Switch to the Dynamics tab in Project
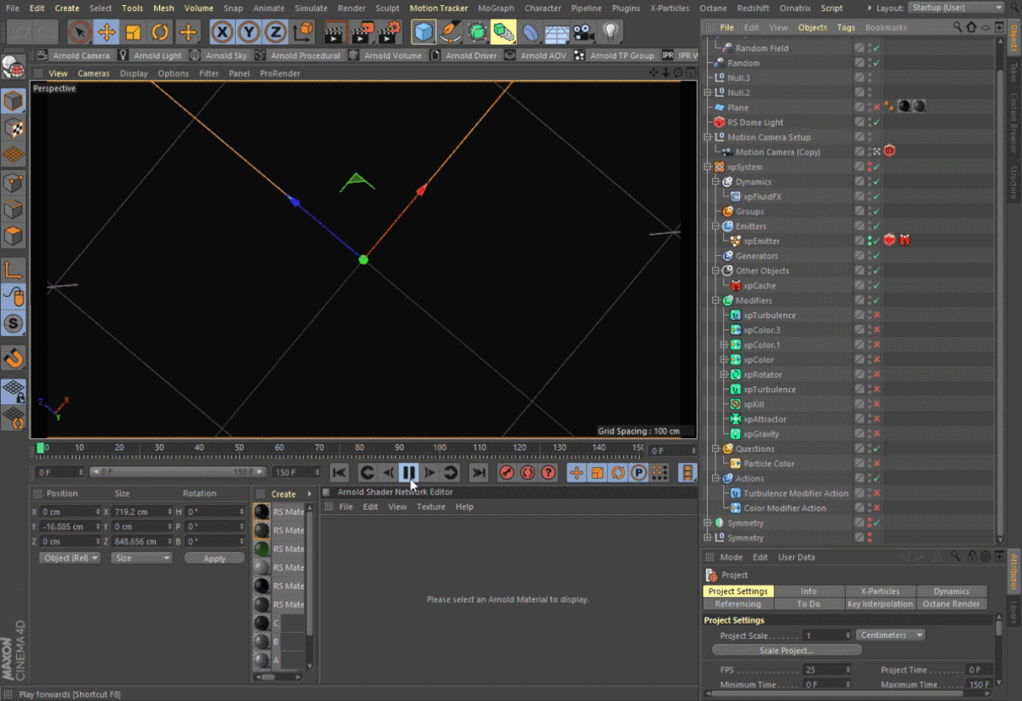The height and width of the screenshot is (701, 1022). [x=950, y=591]
